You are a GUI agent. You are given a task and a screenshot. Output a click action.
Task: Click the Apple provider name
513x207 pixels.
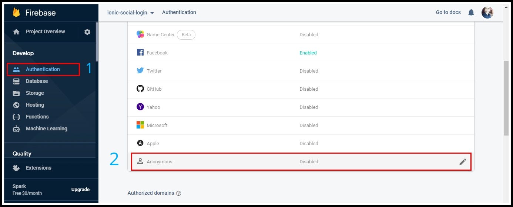tap(153, 143)
